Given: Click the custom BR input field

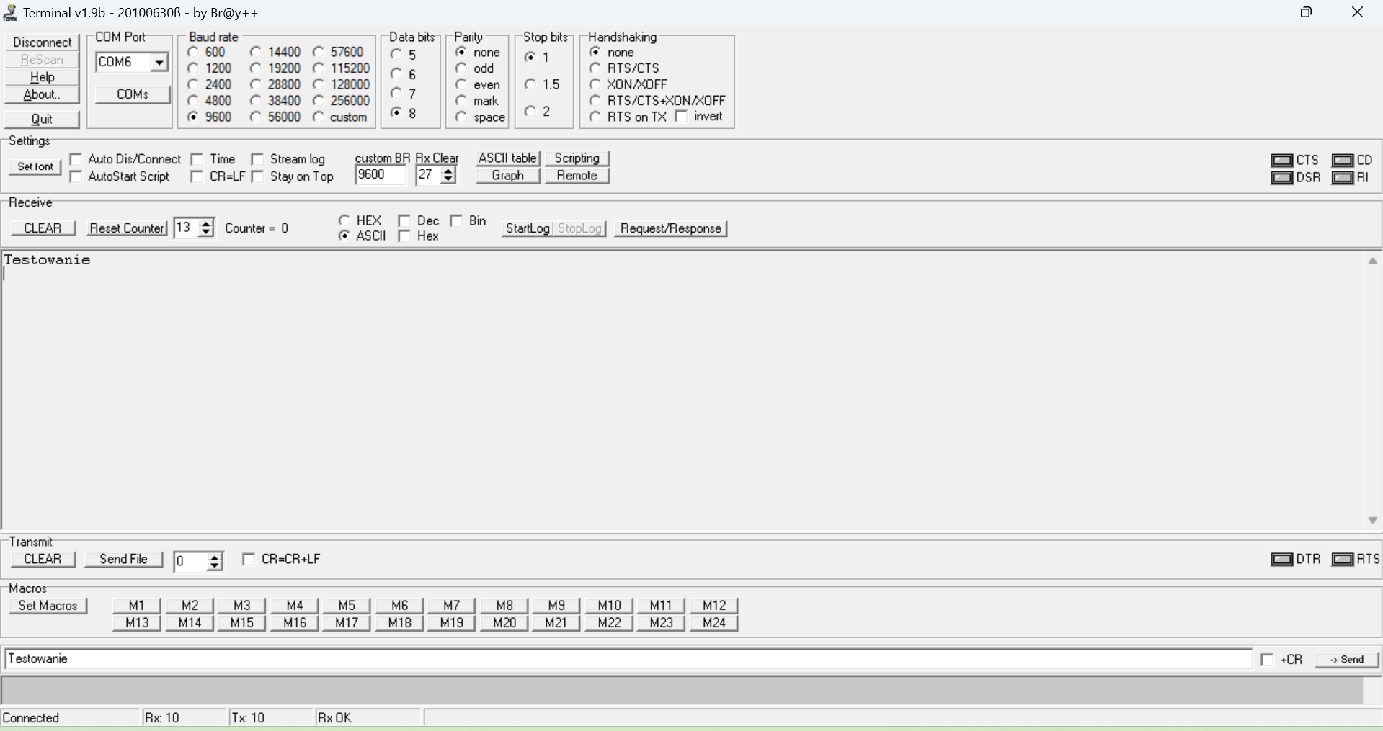Looking at the screenshot, I should [x=381, y=175].
